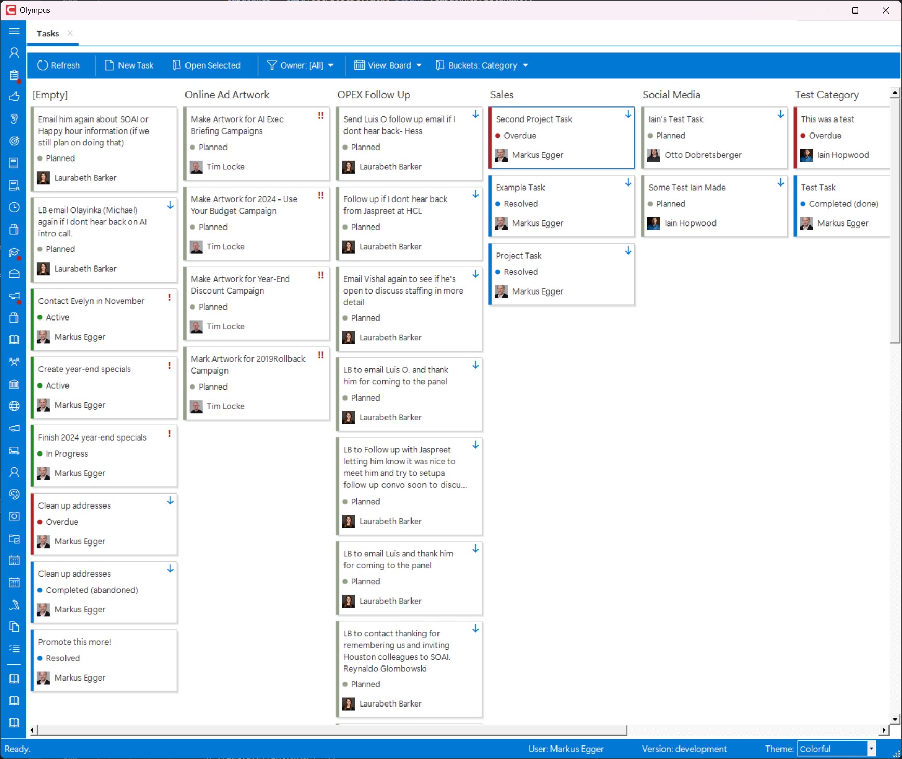Click the Online Ad Artwork column header
902x759 pixels.
click(227, 95)
